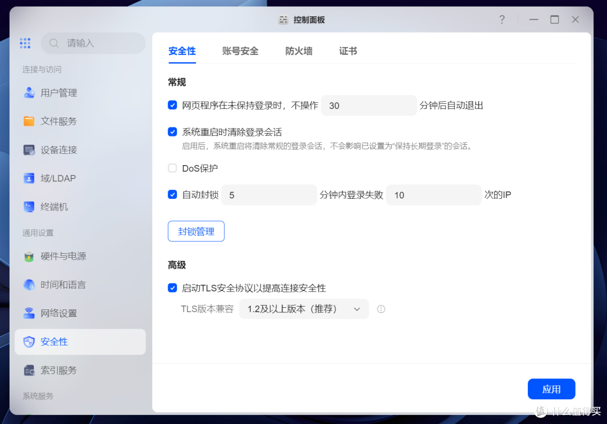Click the 索引服务 icon
This screenshot has height=424, width=607.
tap(29, 370)
